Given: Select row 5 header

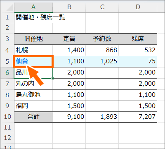Looking at the screenshot, I should tap(7, 62).
